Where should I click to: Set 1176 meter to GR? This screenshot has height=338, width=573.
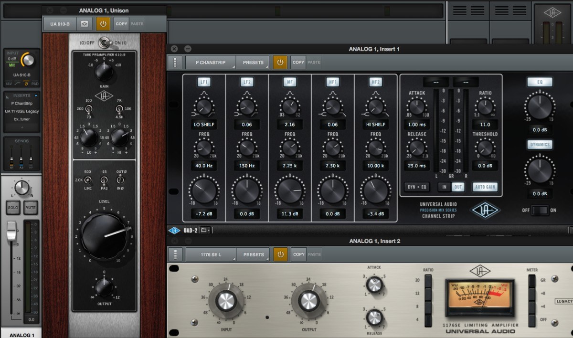point(532,282)
